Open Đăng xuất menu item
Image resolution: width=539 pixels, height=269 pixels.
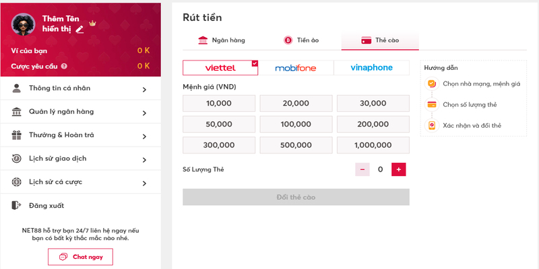tap(80, 206)
